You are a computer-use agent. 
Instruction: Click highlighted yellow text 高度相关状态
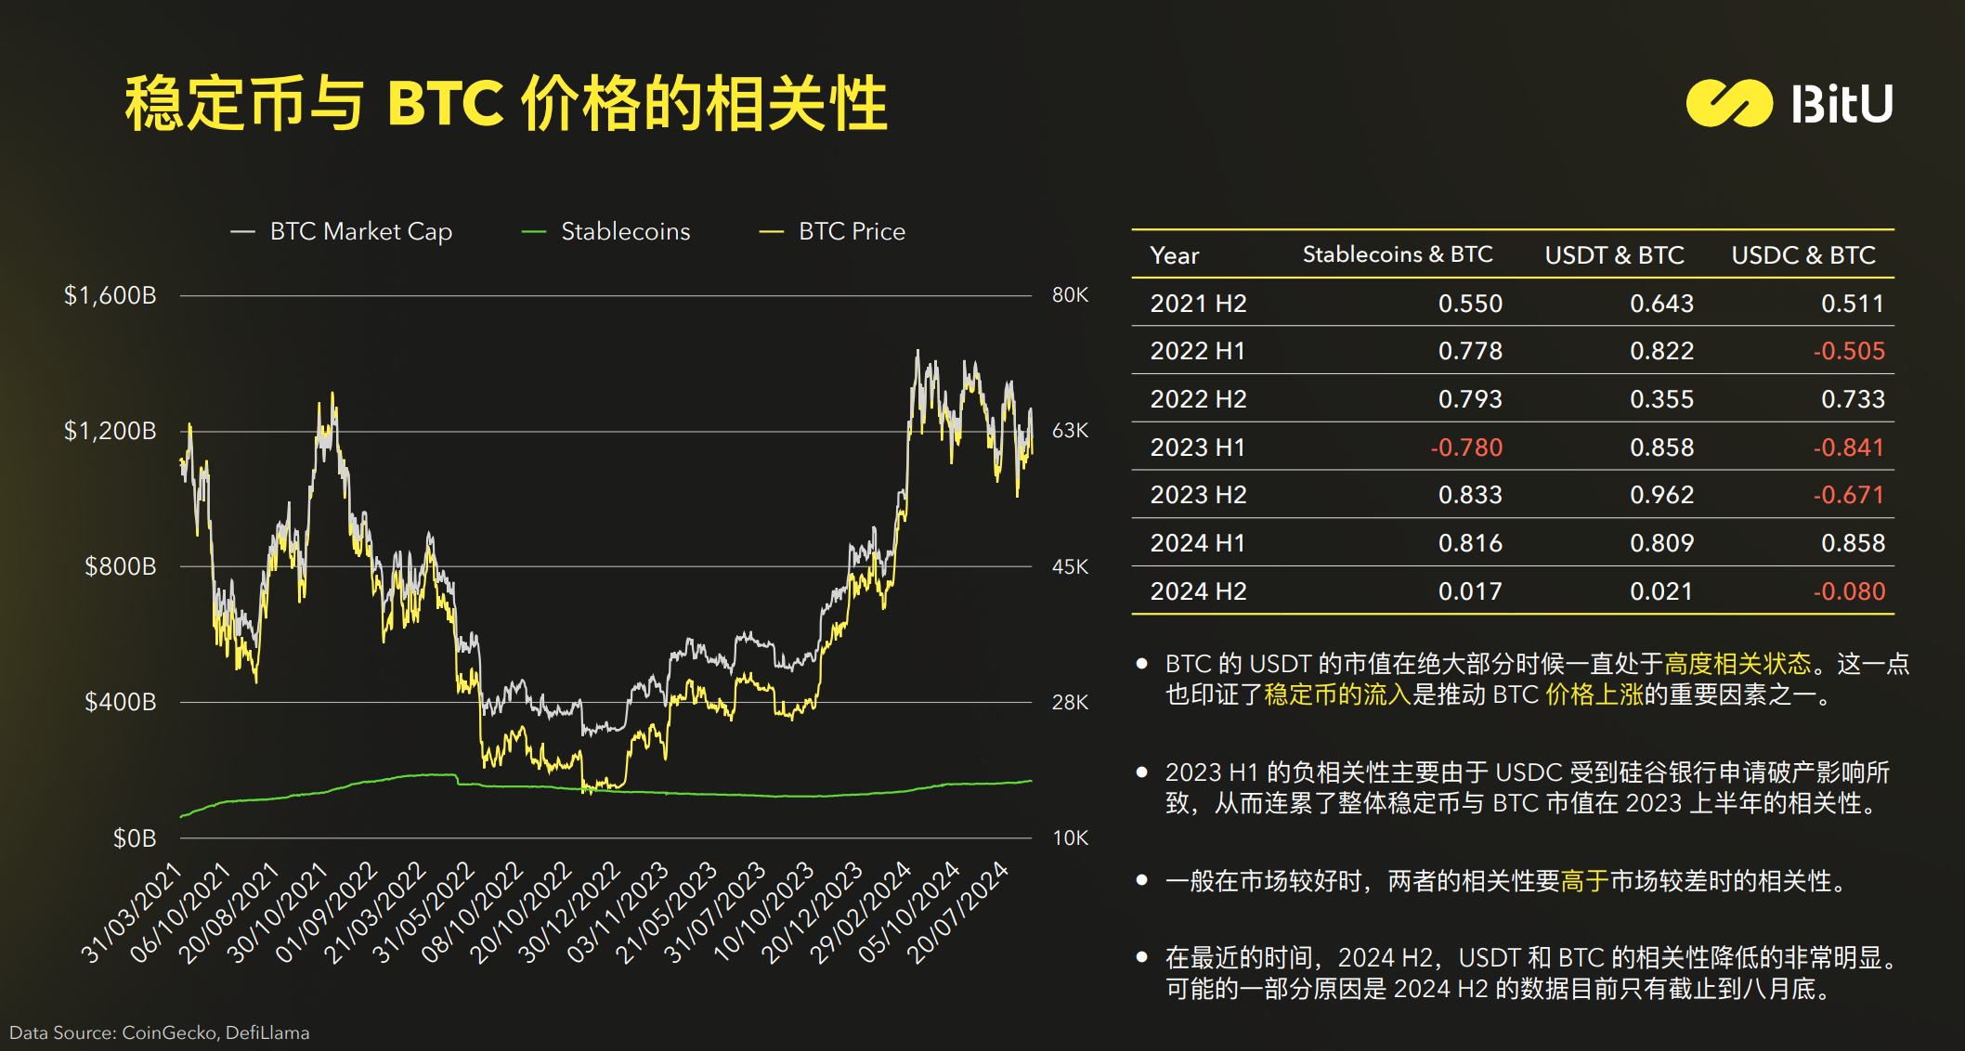coord(1737,664)
